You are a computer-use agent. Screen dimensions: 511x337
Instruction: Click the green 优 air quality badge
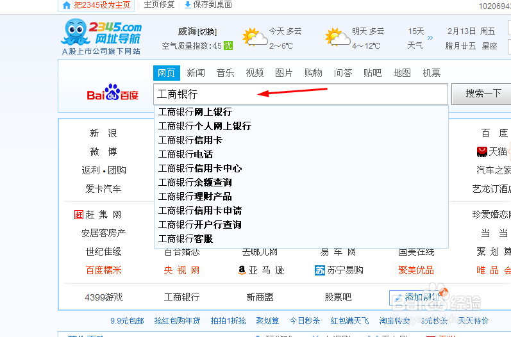pyautogui.click(x=228, y=45)
